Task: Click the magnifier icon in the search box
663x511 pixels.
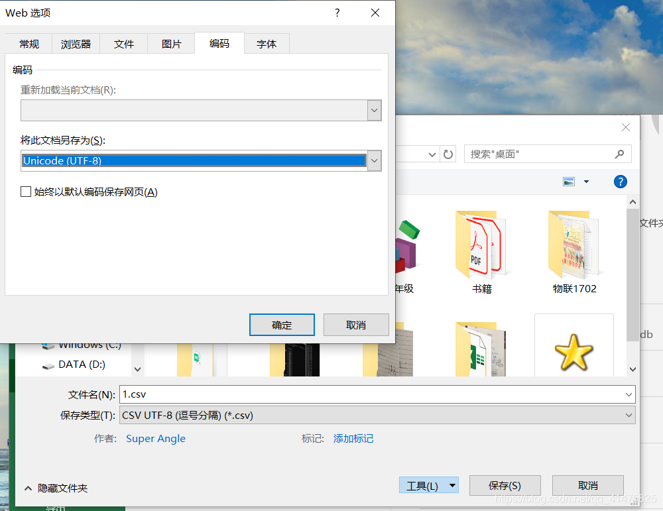Action: coord(619,153)
